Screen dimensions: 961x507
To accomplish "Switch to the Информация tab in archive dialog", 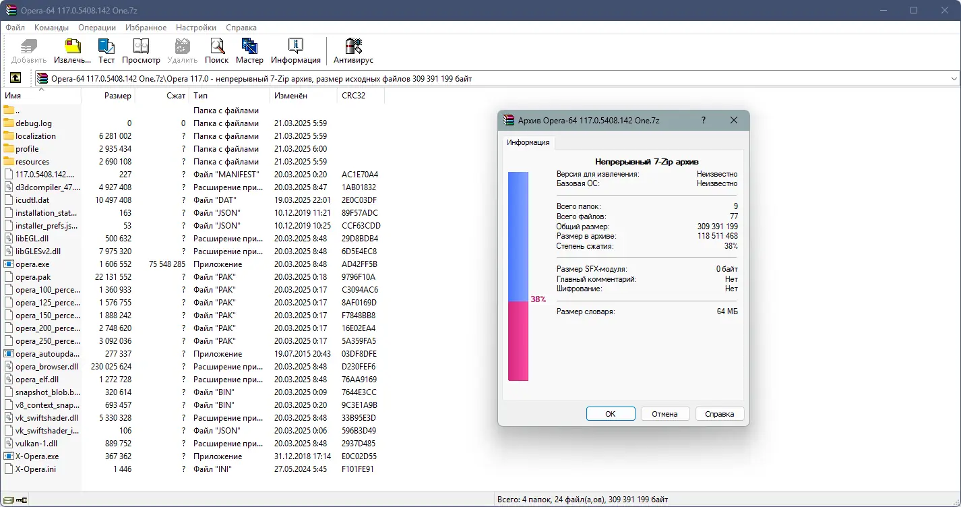I will 528,142.
